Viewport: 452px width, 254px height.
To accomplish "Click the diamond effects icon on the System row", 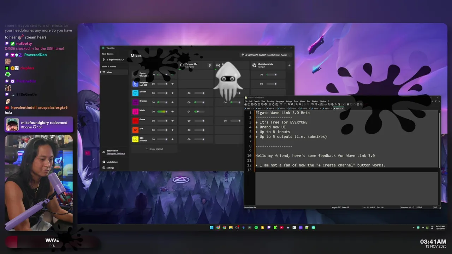I will pos(173,93).
